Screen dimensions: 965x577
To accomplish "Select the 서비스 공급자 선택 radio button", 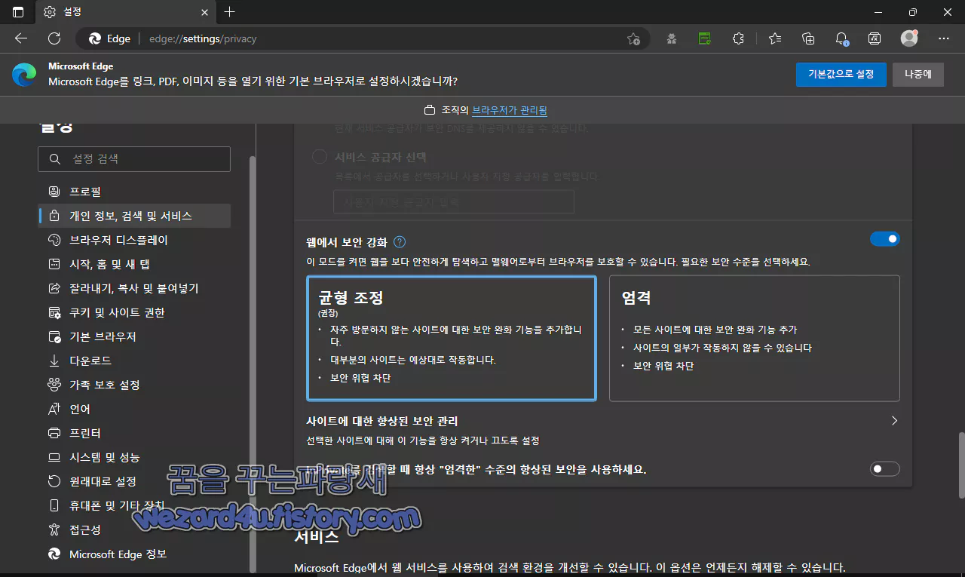I will 320,157.
